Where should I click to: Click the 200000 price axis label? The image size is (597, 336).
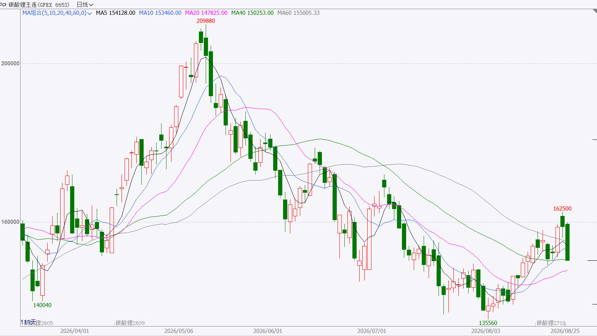(x=10, y=63)
